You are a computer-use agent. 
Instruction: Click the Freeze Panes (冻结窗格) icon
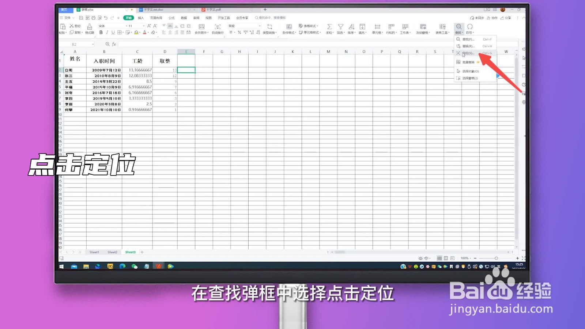click(423, 27)
